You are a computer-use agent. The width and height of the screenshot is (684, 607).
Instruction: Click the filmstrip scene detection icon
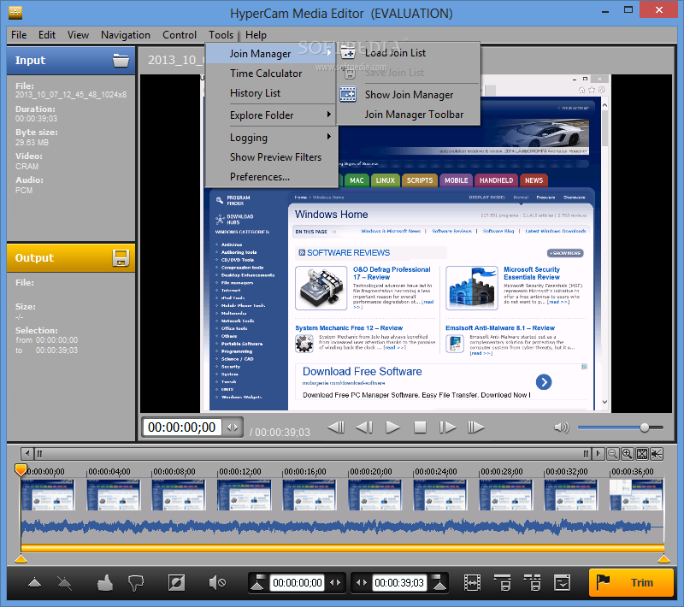point(472,582)
